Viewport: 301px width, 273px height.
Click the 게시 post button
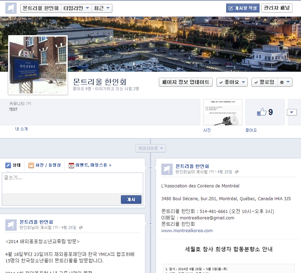[131, 200]
